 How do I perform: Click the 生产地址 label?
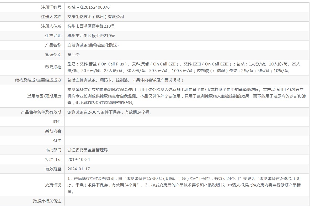pos(53,36)
